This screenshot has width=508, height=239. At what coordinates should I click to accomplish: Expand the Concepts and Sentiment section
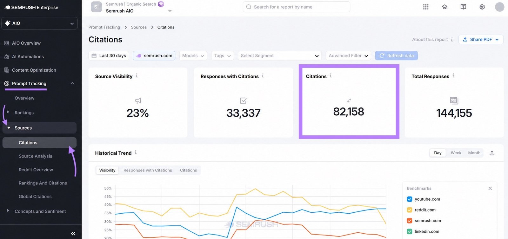pos(40,211)
